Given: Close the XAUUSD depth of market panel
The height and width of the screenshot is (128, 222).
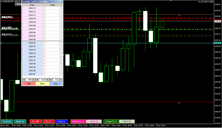Looking at the screenshot, I should (61, 1).
